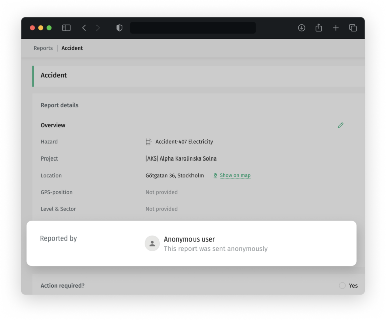This screenshot has width=386, height=320.
Task: Click the share icon in toolbar
Action: point(319,28)
